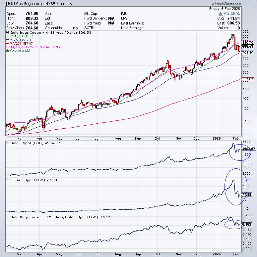Click the MA(200) 557.67 legend entry
Screen dimensions: 257x257
coord(21,43)
